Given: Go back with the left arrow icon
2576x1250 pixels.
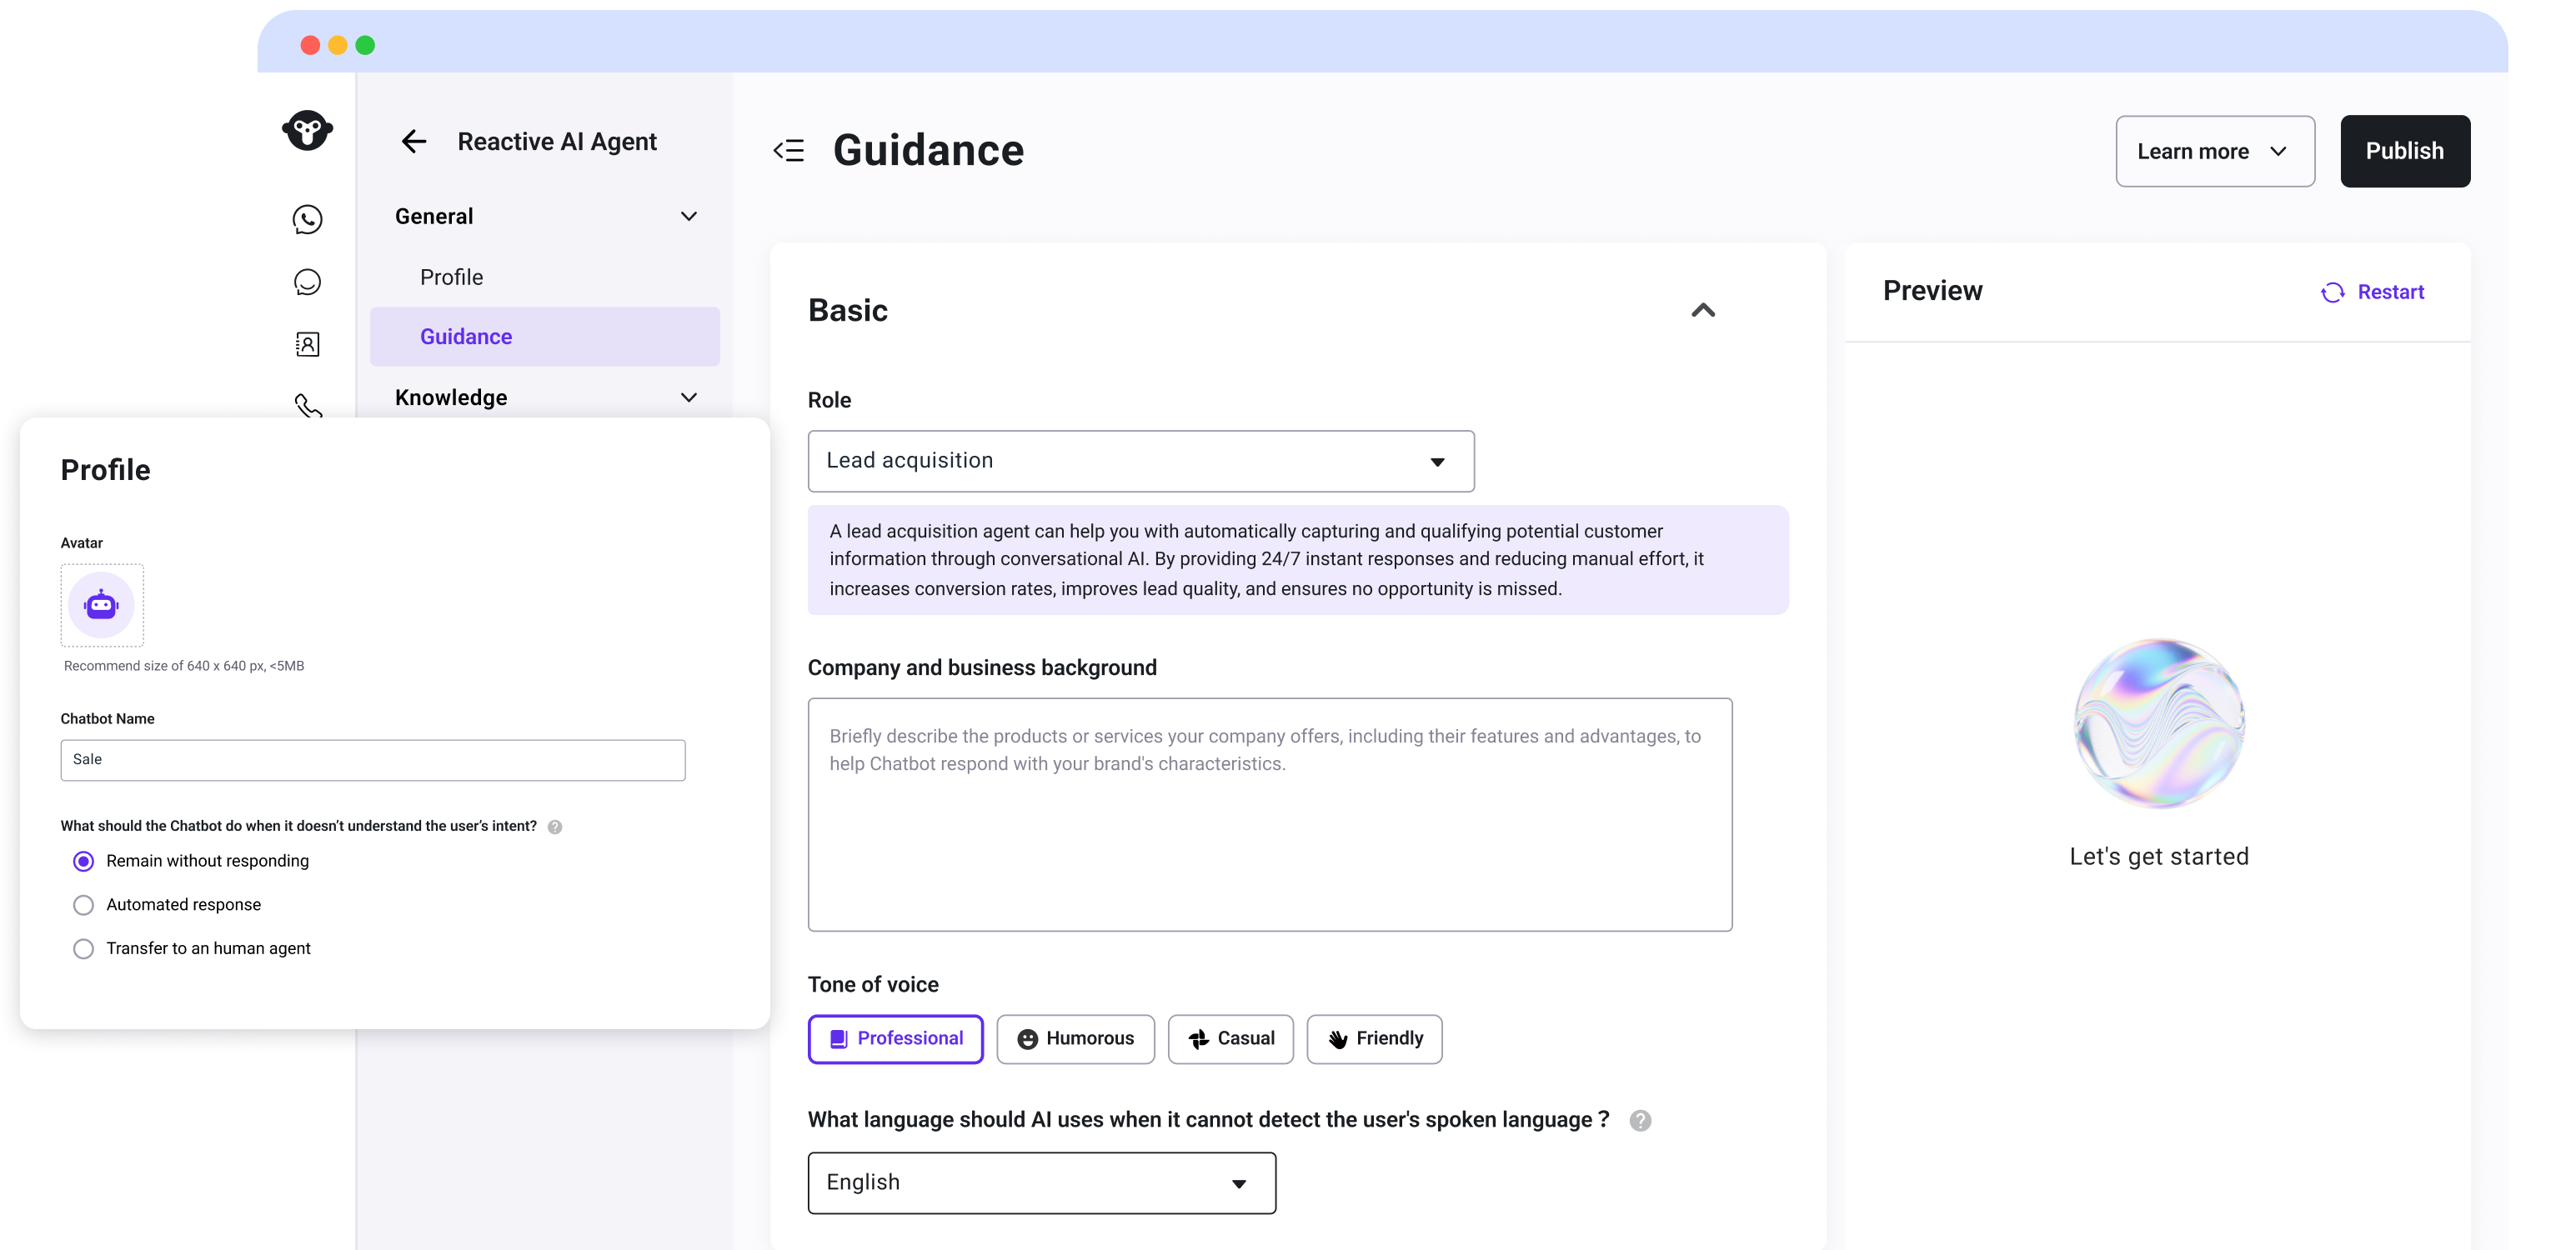Looking at the screenshot, I should (x=414, y=142).
